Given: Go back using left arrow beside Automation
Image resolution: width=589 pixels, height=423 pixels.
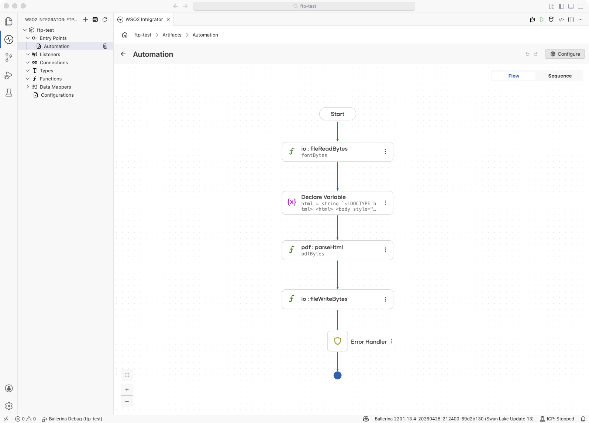Looking at the screenshot, I should coord(123,54).
